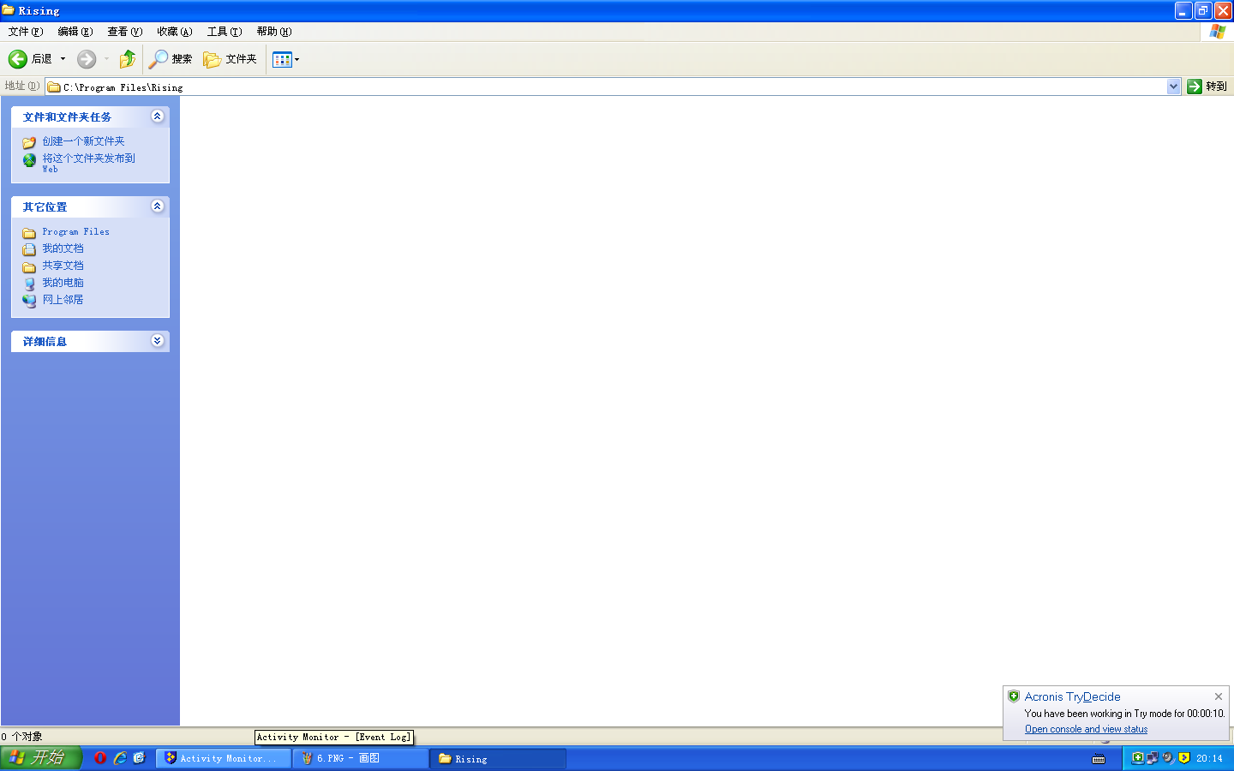Click the status bar text 0 个对象
This screenshot has height=771, width=1234.
(x=22, y=737)
